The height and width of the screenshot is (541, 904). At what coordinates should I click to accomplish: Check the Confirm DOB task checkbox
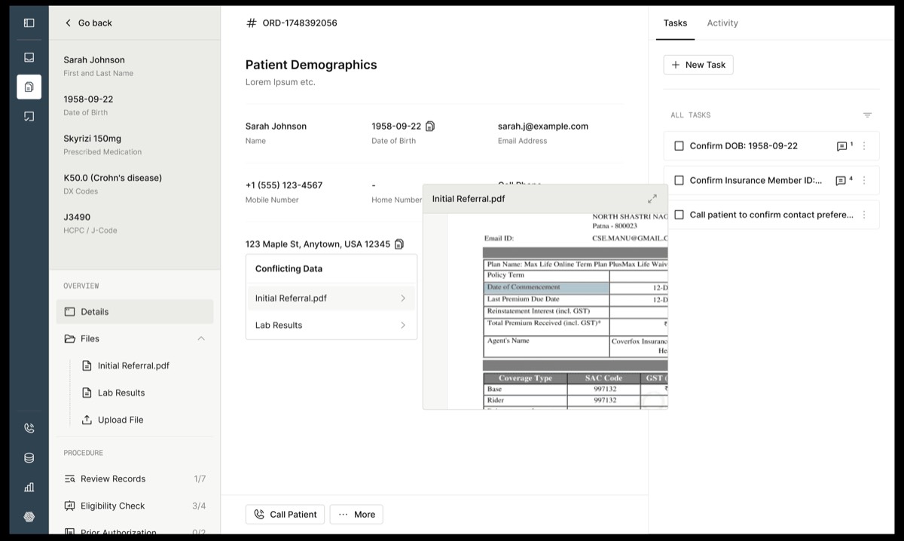[x=679, y=146]
